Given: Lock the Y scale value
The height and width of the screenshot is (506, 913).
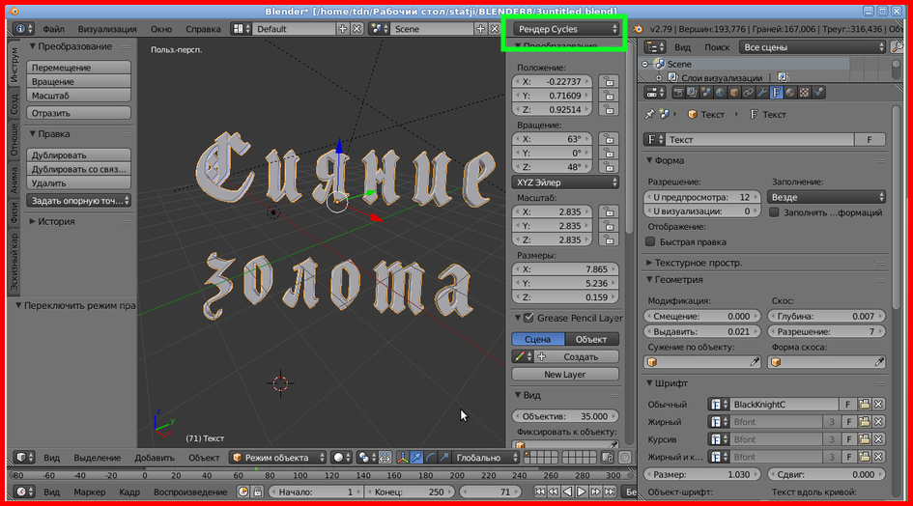Looking at the screenshot, I should coord(609,226).
